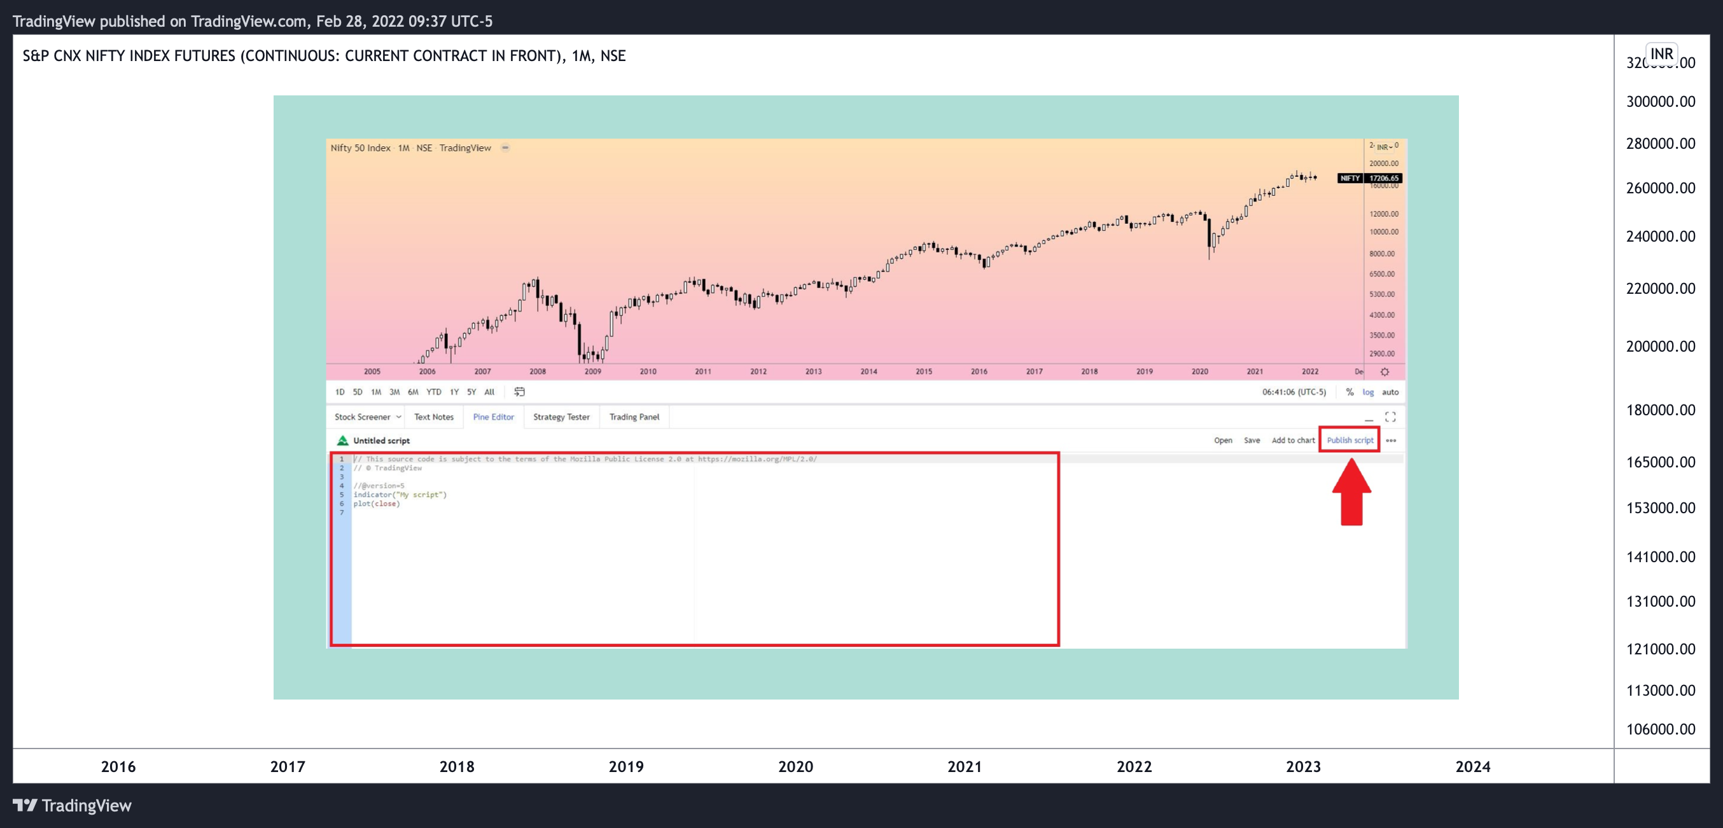Open the Trading Panel tab

(x=634, y=417)
